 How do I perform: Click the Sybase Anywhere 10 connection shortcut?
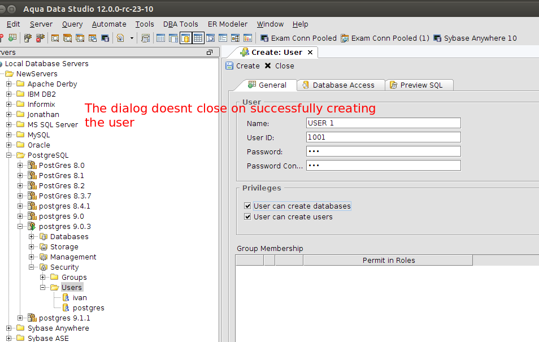pos(475,38)
